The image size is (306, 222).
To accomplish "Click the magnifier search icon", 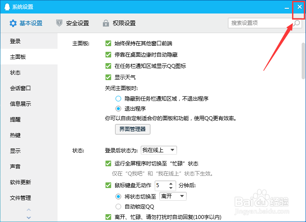I will click(297, 23).
